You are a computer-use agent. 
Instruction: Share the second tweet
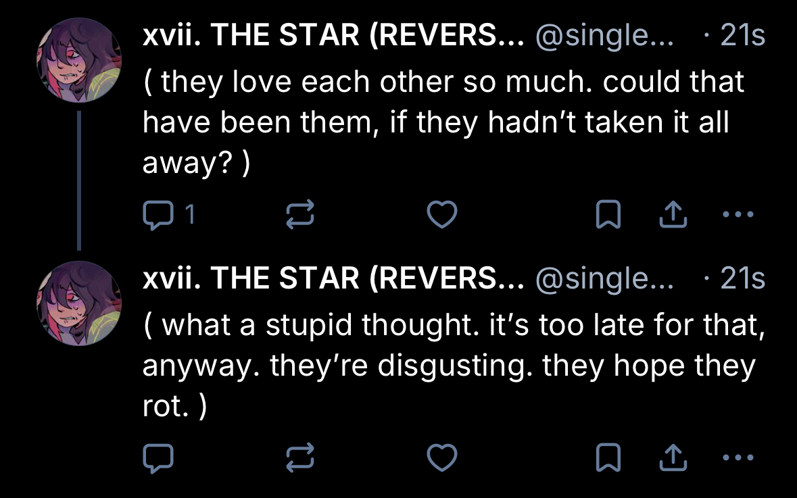point(673,459)
